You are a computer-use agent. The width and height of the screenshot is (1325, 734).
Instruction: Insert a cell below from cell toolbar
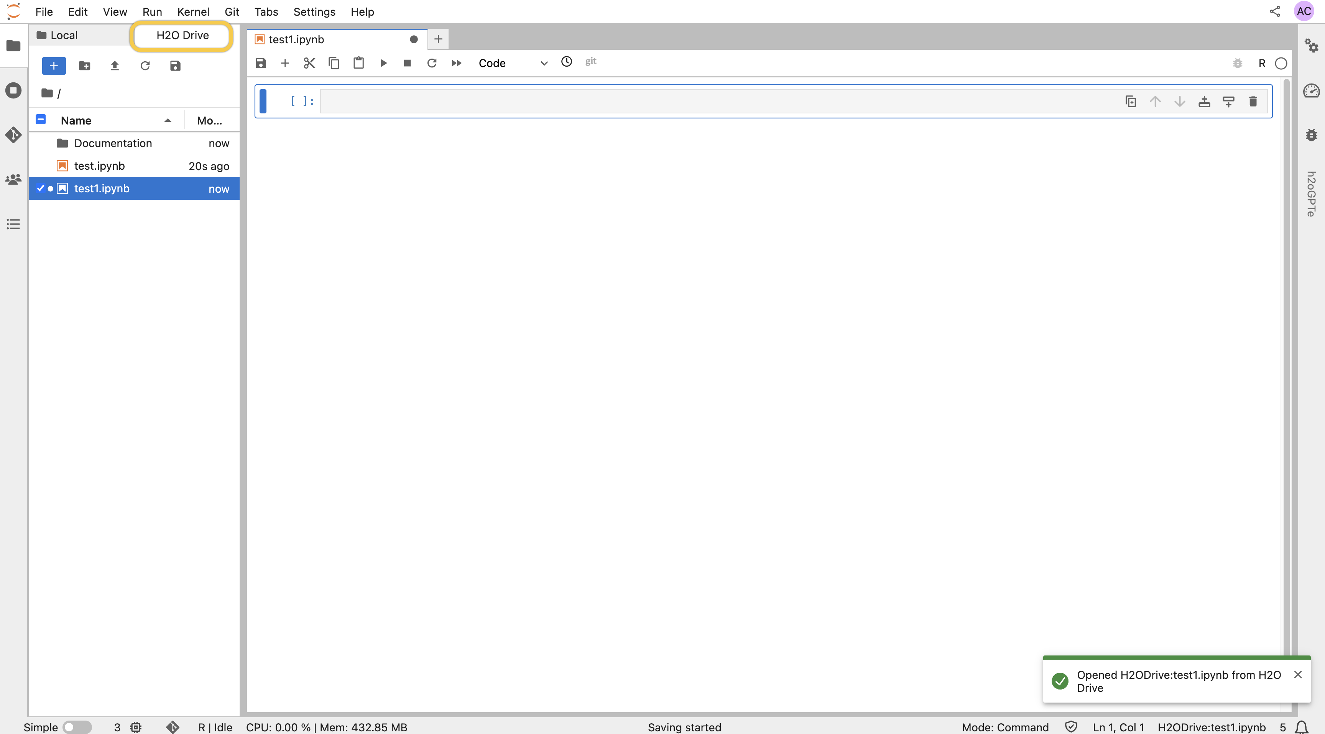click(x=1228, y=101)
